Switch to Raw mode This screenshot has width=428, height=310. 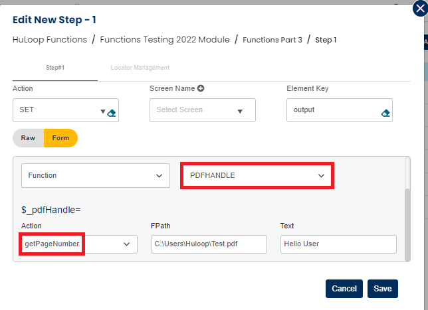click(28, 138)
